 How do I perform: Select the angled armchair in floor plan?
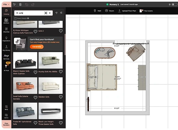(136, 52)
